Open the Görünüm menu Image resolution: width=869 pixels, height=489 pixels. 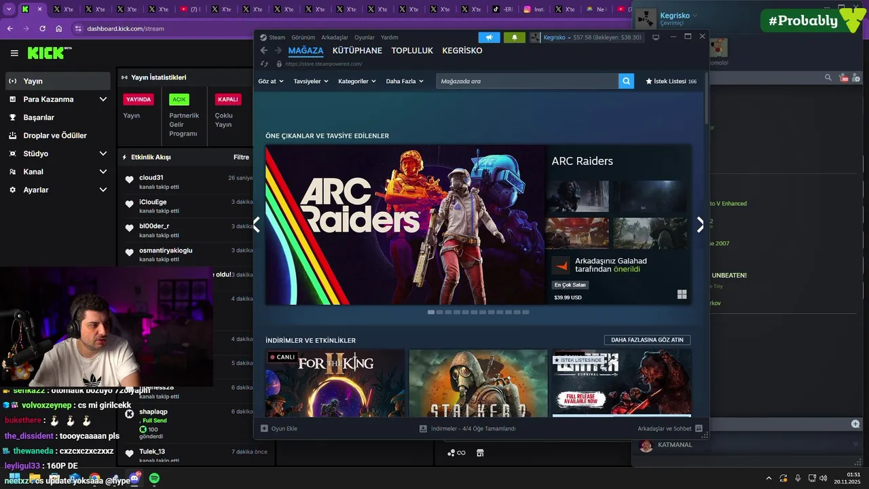click(x=303, y=37)
